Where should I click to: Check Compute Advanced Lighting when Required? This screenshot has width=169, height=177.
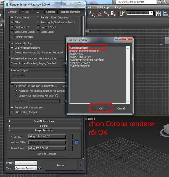[x=12, y=53]
